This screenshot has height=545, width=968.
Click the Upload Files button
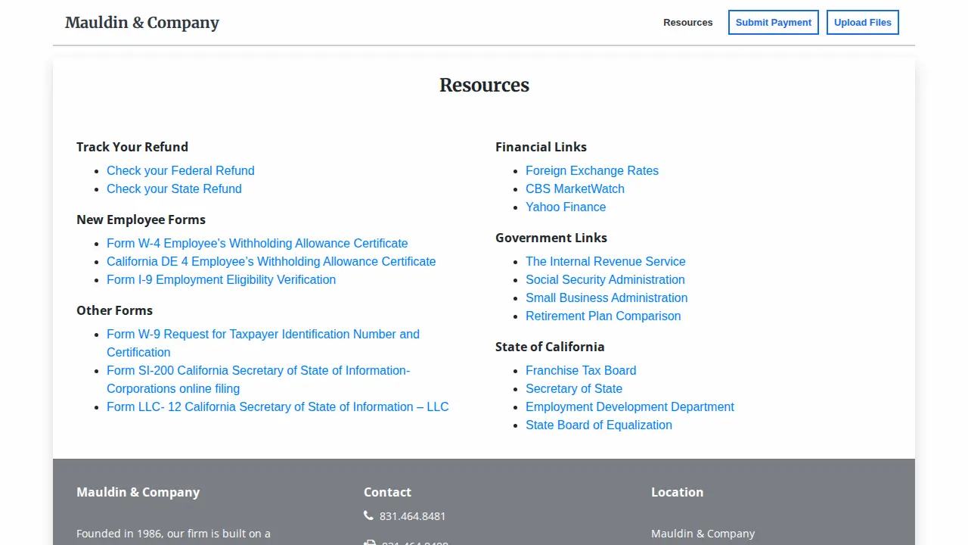click(863, 23)
